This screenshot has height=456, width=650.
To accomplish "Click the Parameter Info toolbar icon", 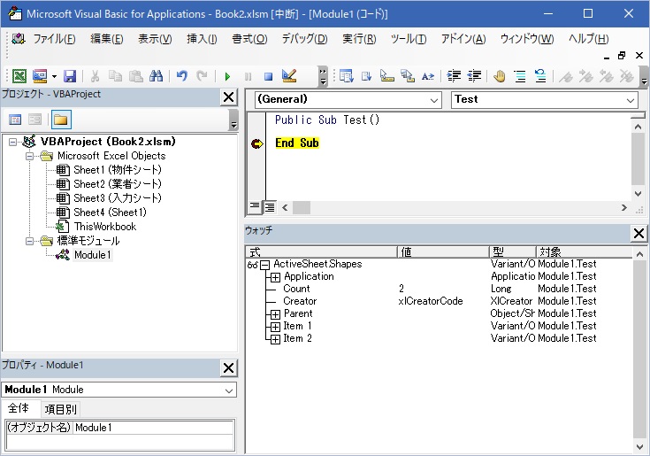I will (408, 76).
